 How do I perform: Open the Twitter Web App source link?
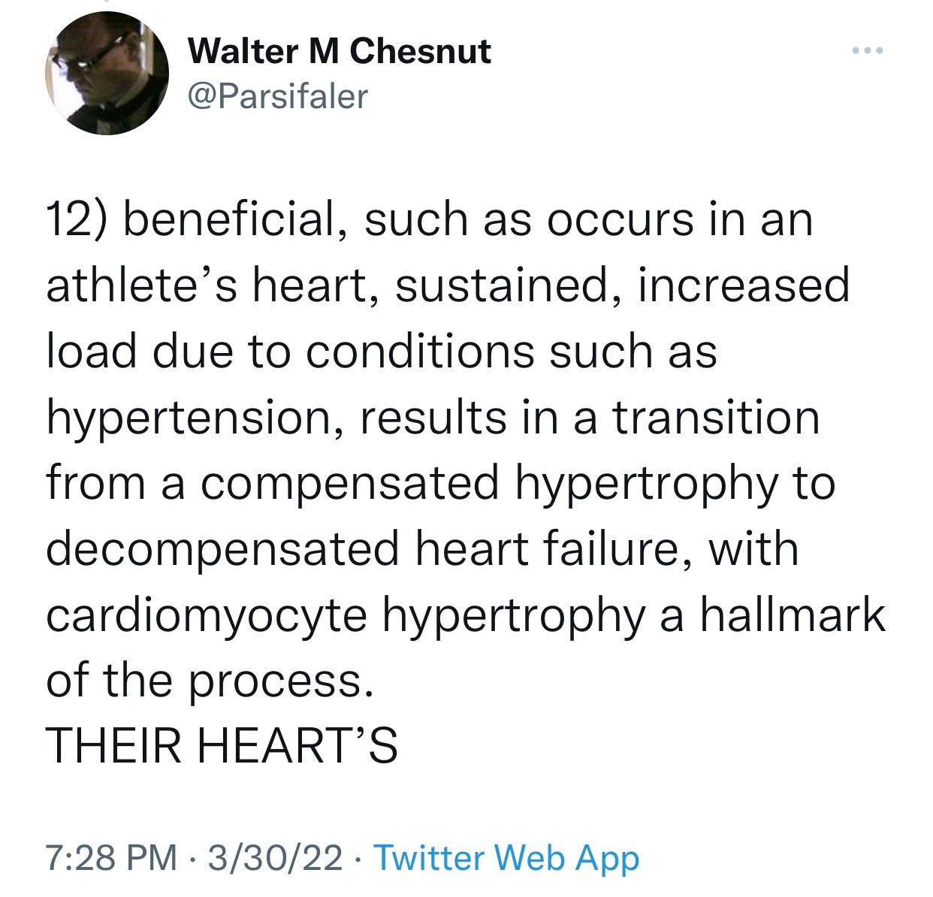tap(506, 857)
